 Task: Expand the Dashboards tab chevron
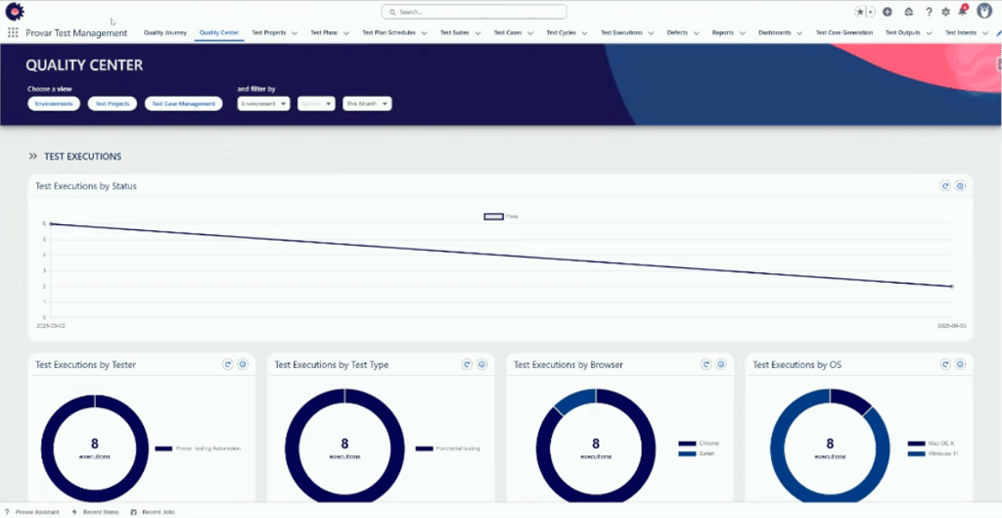tap(799, 33)
